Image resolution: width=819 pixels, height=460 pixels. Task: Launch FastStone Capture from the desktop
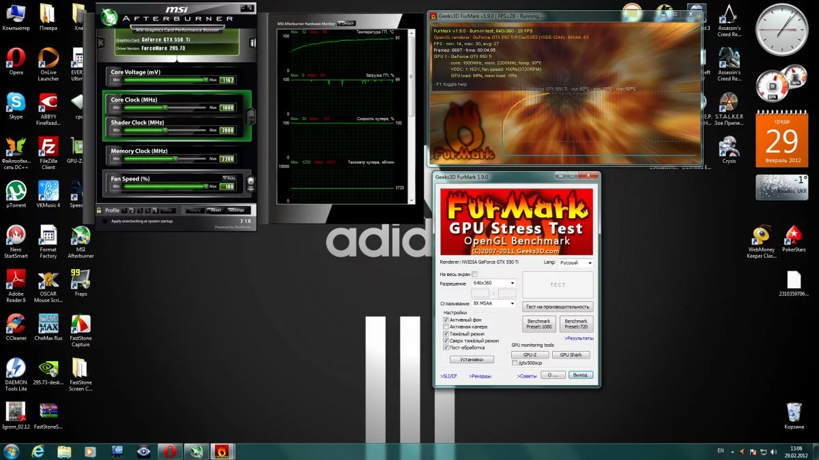tap(81, 331)
